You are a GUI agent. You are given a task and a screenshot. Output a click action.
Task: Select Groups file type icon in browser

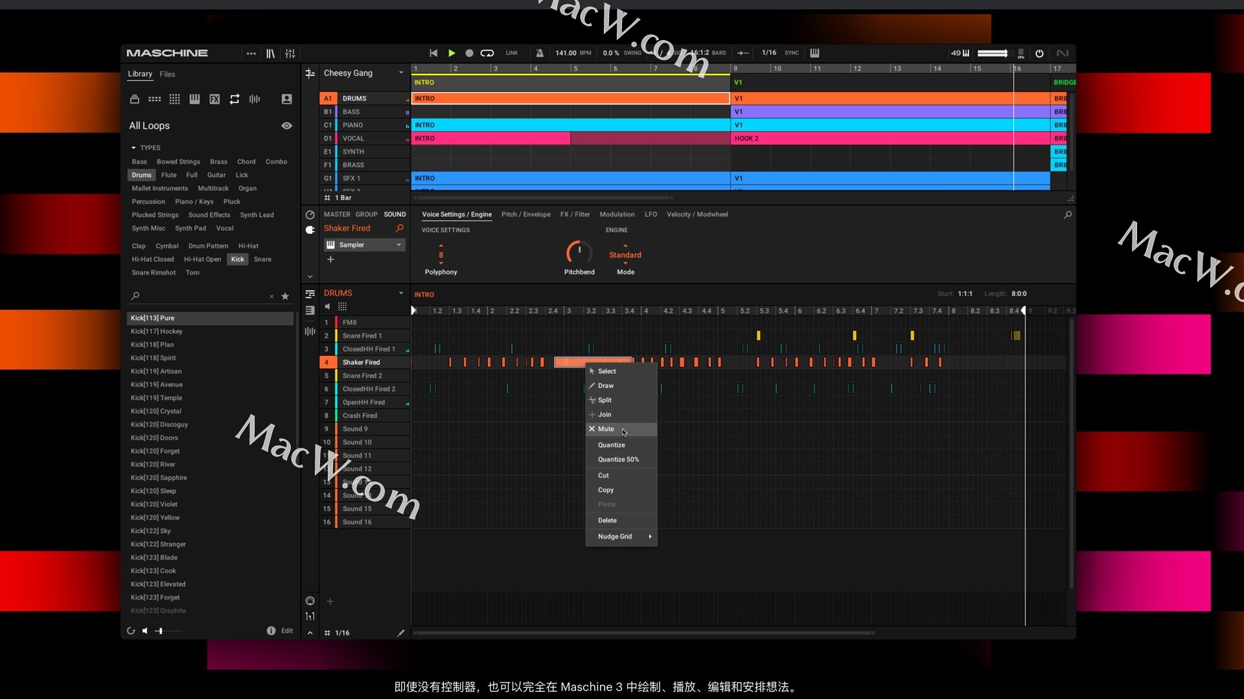tap(154, 99)
